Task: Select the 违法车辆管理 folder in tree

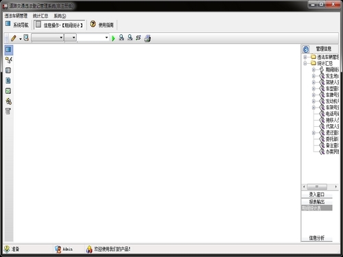Action: [328, 57]
